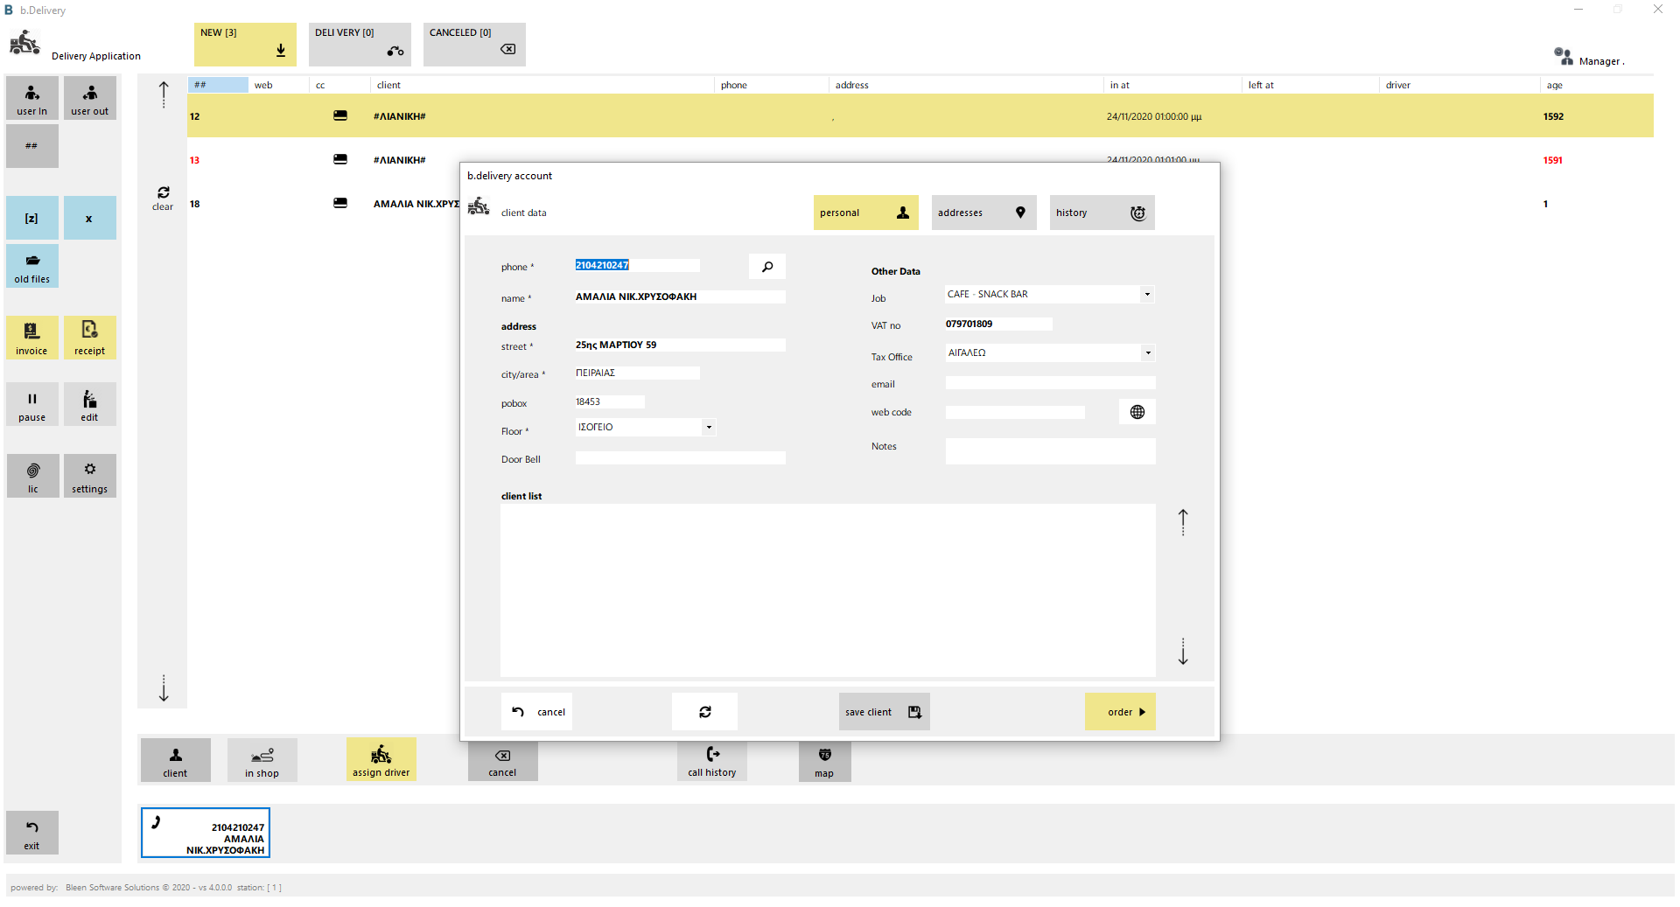
Task: Expand the Tax Office dropdown
Action: [x=1147, y=353]
